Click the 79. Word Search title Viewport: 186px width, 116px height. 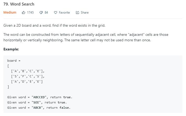point(19,4)
